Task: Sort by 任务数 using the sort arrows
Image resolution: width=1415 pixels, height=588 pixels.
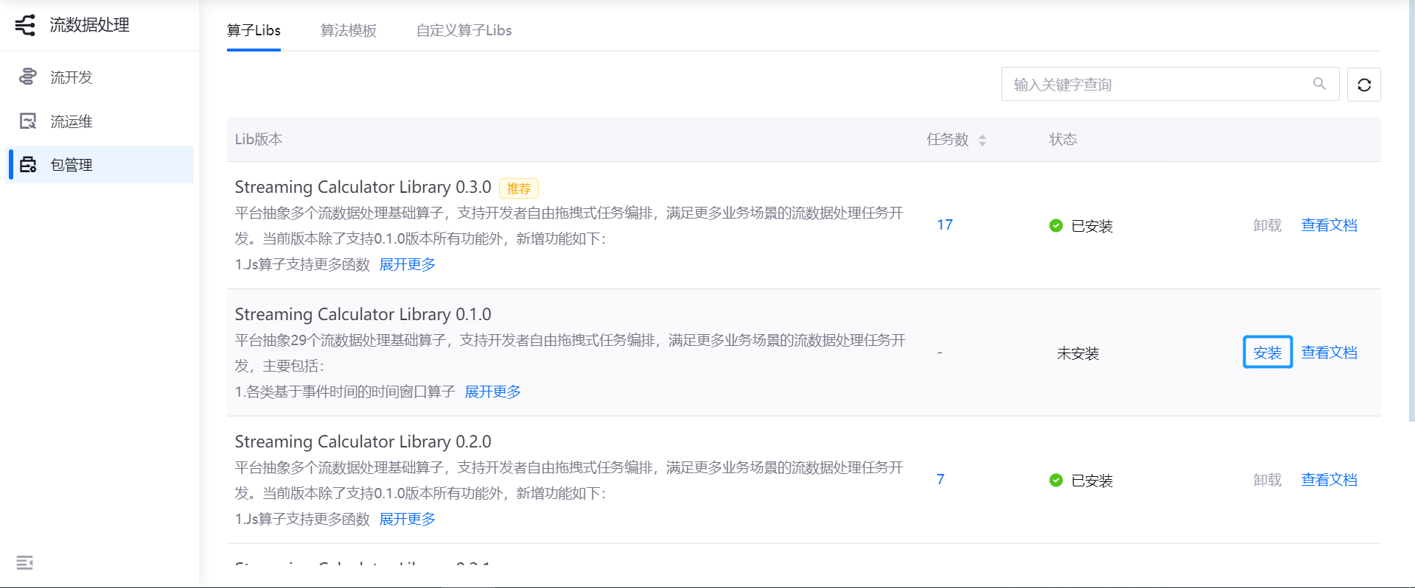Action: [x=982, y=140]
